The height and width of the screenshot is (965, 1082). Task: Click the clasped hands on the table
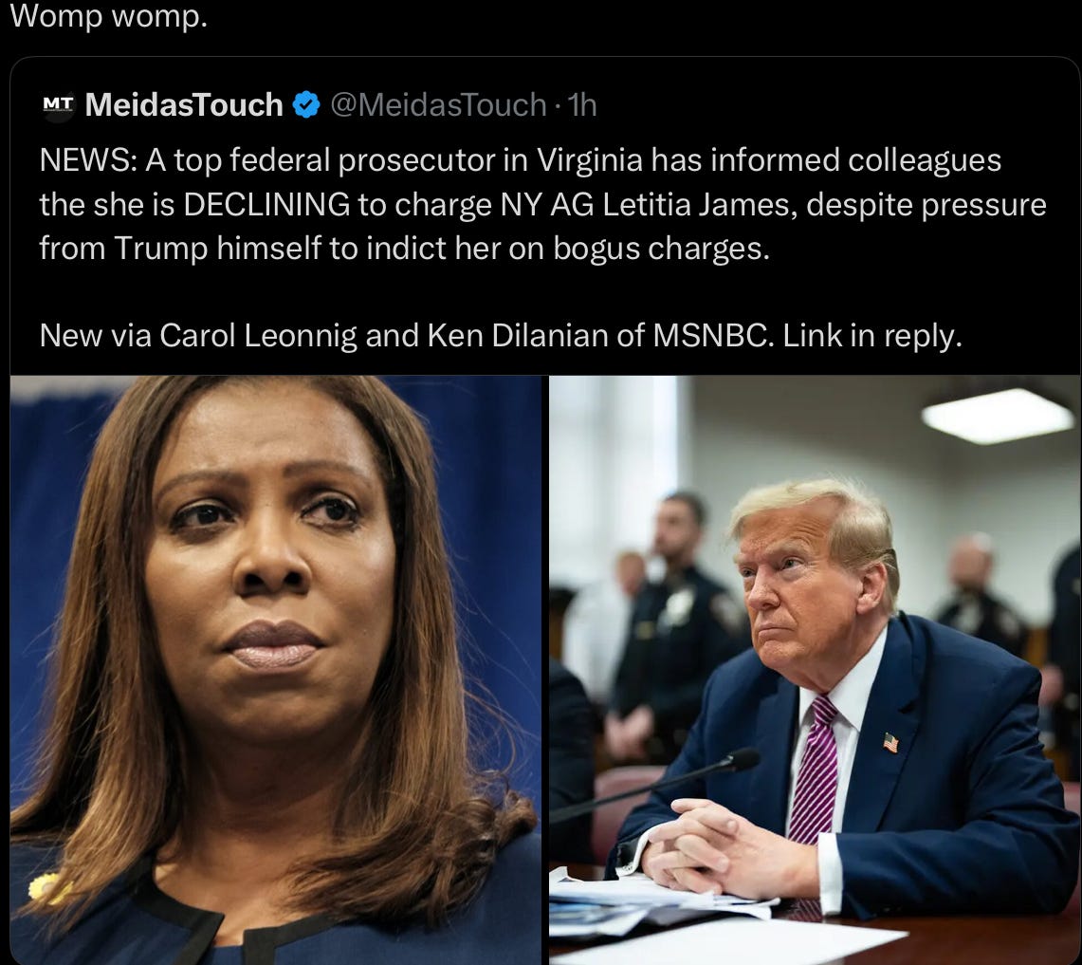coord(718,845)
